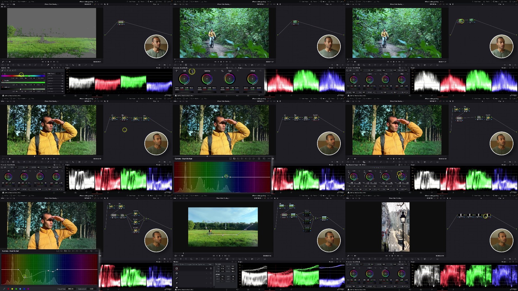
Task: Select Hue Vs Sat curve icon, bottom-left panel
Action: click(x=66, y=251)
